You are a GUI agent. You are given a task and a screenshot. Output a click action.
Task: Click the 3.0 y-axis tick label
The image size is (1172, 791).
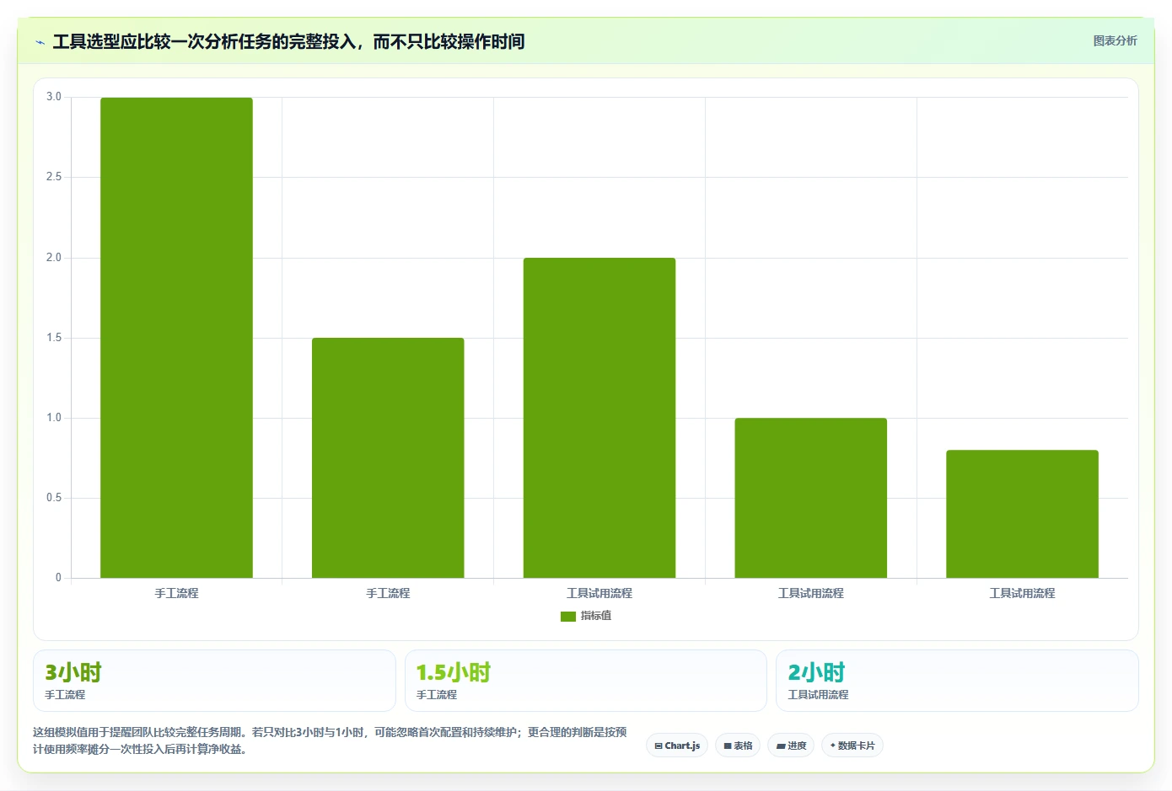pyautogui.click(x=54, y=97)
